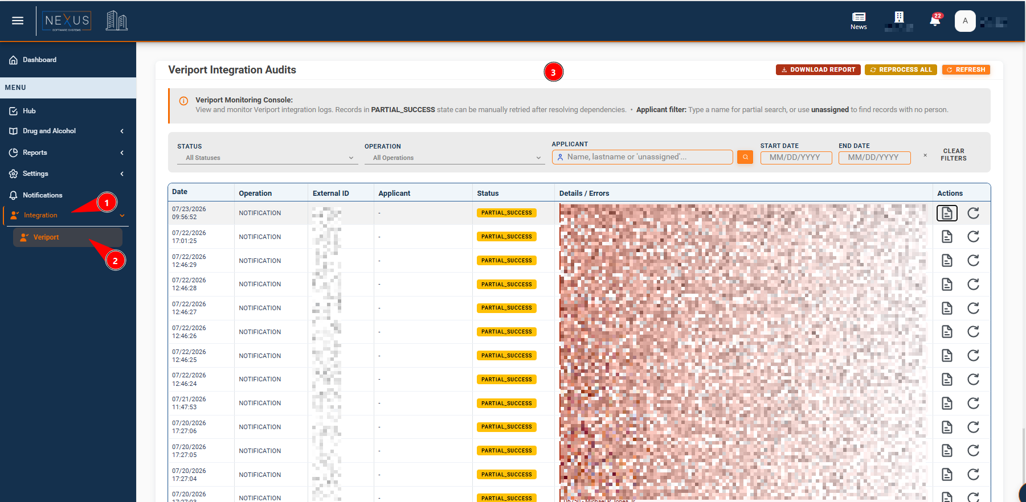View details for the 07/20/2026 17:27:06 record
1026x502 pixels.
click(x=947, y=427)
